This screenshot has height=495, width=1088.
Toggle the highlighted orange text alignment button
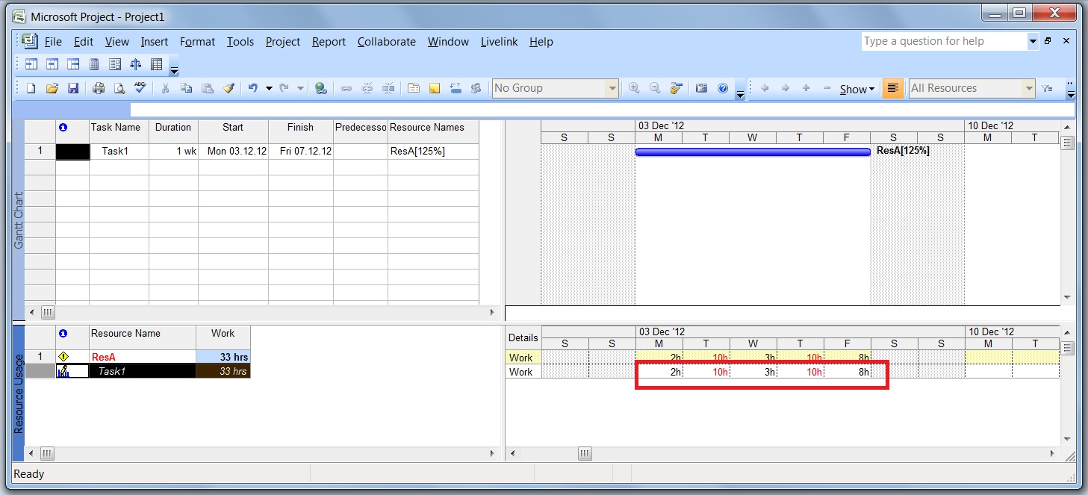[x=892, y=88]
